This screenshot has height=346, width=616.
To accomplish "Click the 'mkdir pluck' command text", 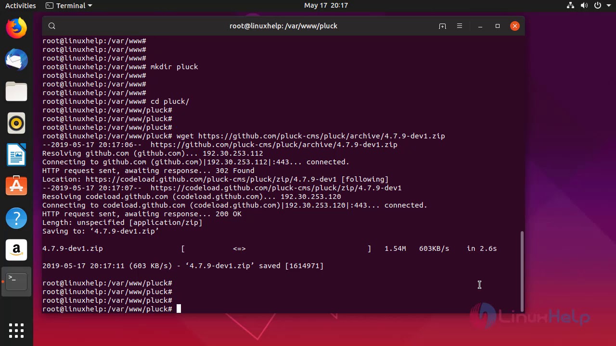I will (174, 67).
